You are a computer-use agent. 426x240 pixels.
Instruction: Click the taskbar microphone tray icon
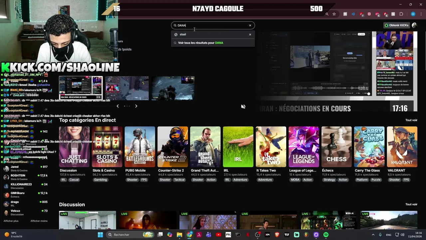(x=380, y=235)
